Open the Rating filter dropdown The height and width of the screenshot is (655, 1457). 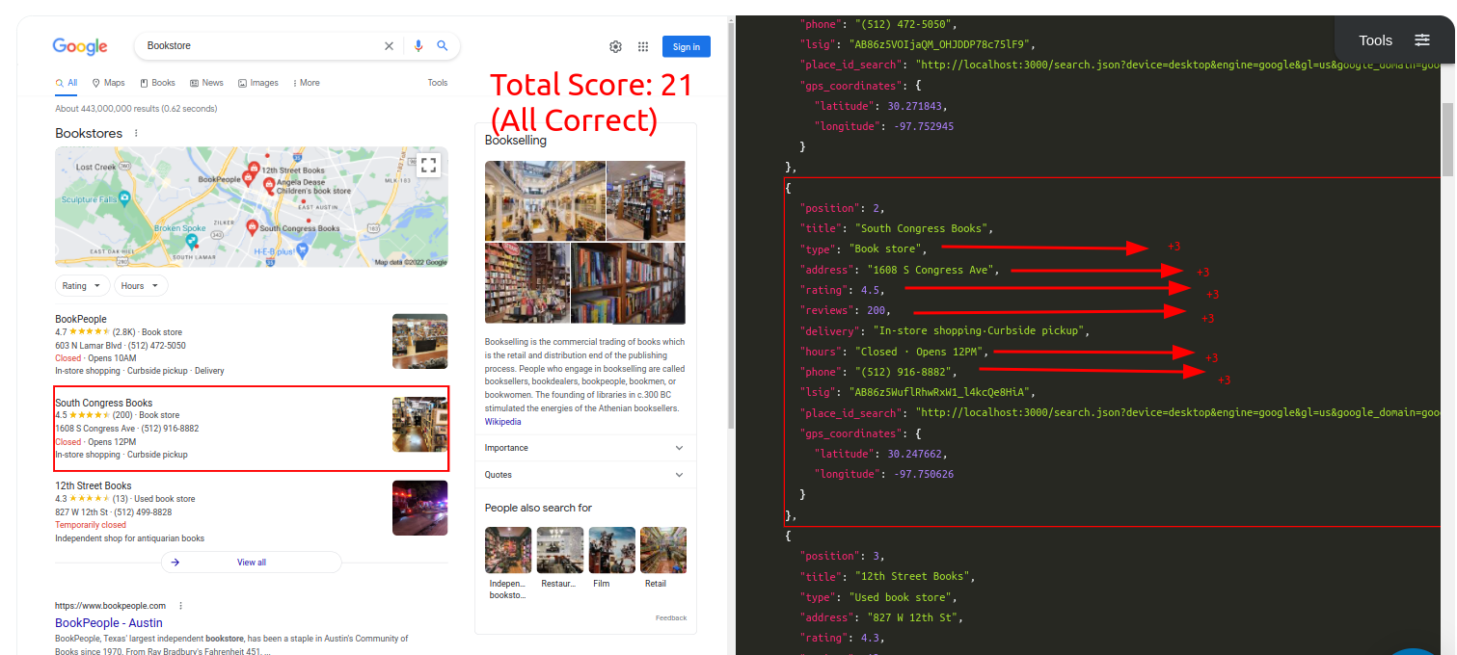pyautogui.click(x=82, y=286)
